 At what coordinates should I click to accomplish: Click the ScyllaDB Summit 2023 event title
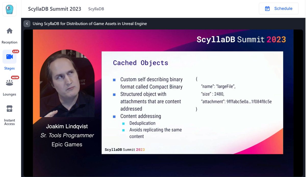coord(55,9)
